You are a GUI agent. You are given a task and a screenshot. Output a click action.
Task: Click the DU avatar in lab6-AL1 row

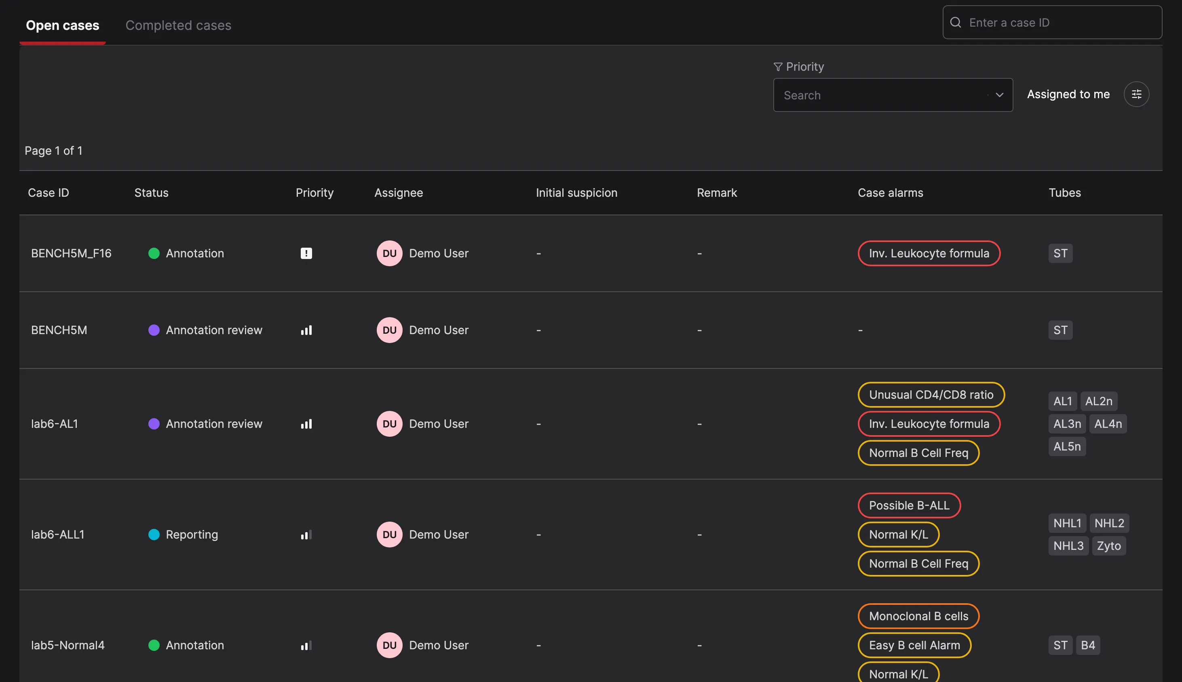coord(389,424)
